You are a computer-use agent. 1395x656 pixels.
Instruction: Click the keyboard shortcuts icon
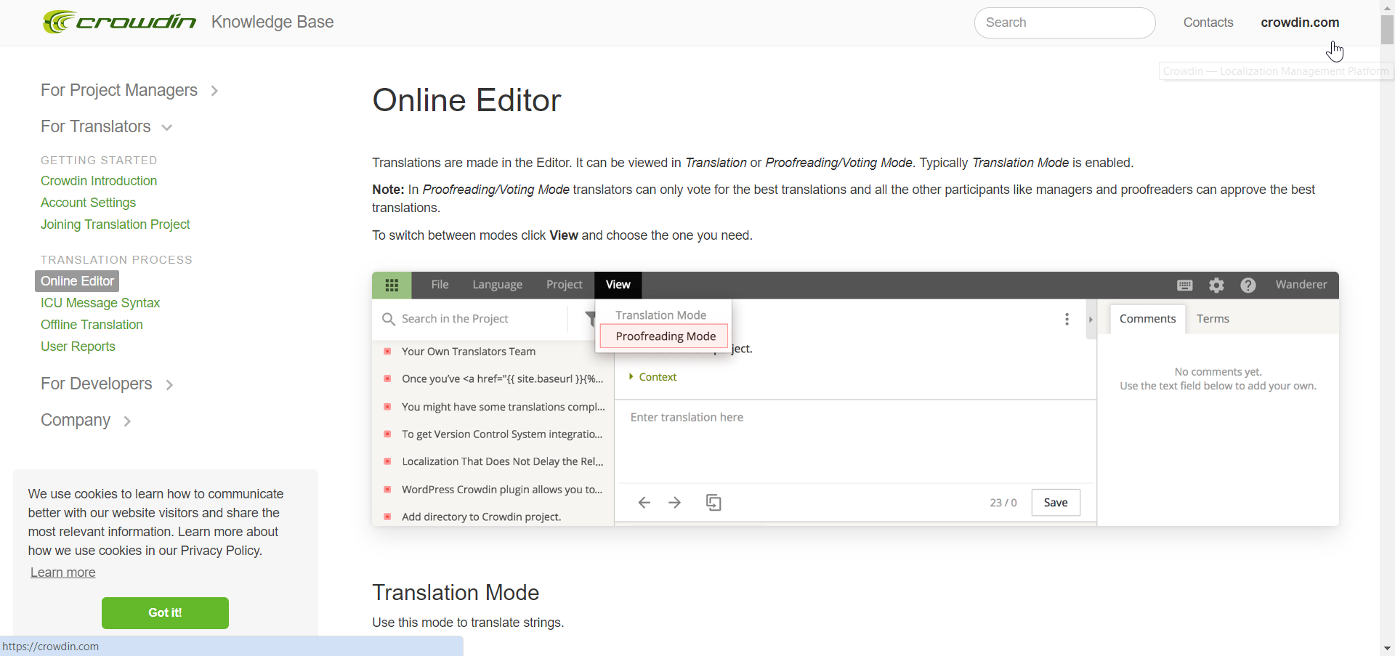(1184, 285)
